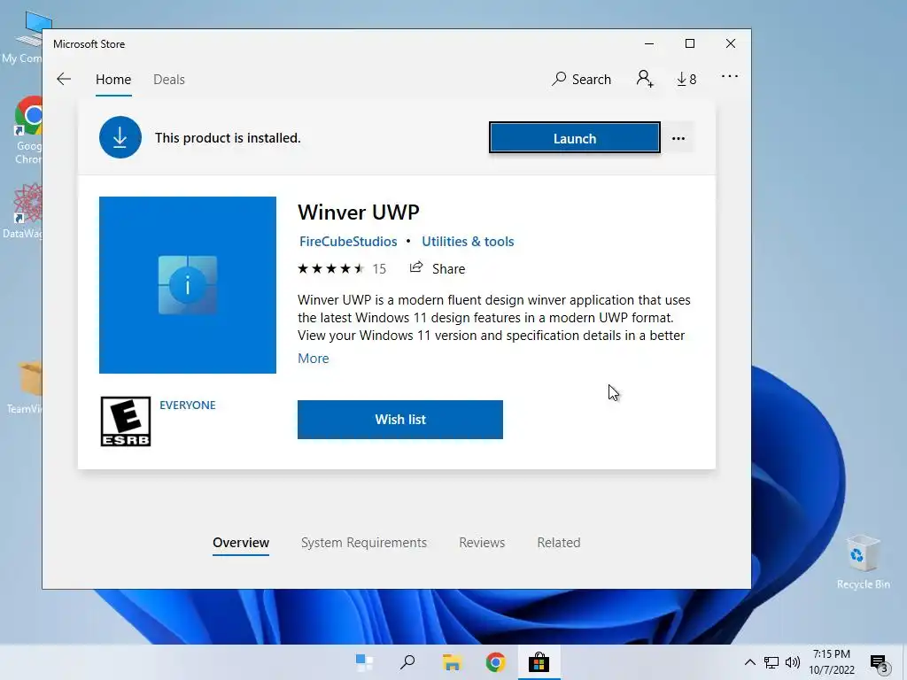Select the DataWa desktop shortcut
The width and height of the screenshot is (907, 680).
(x=23, y=211)
